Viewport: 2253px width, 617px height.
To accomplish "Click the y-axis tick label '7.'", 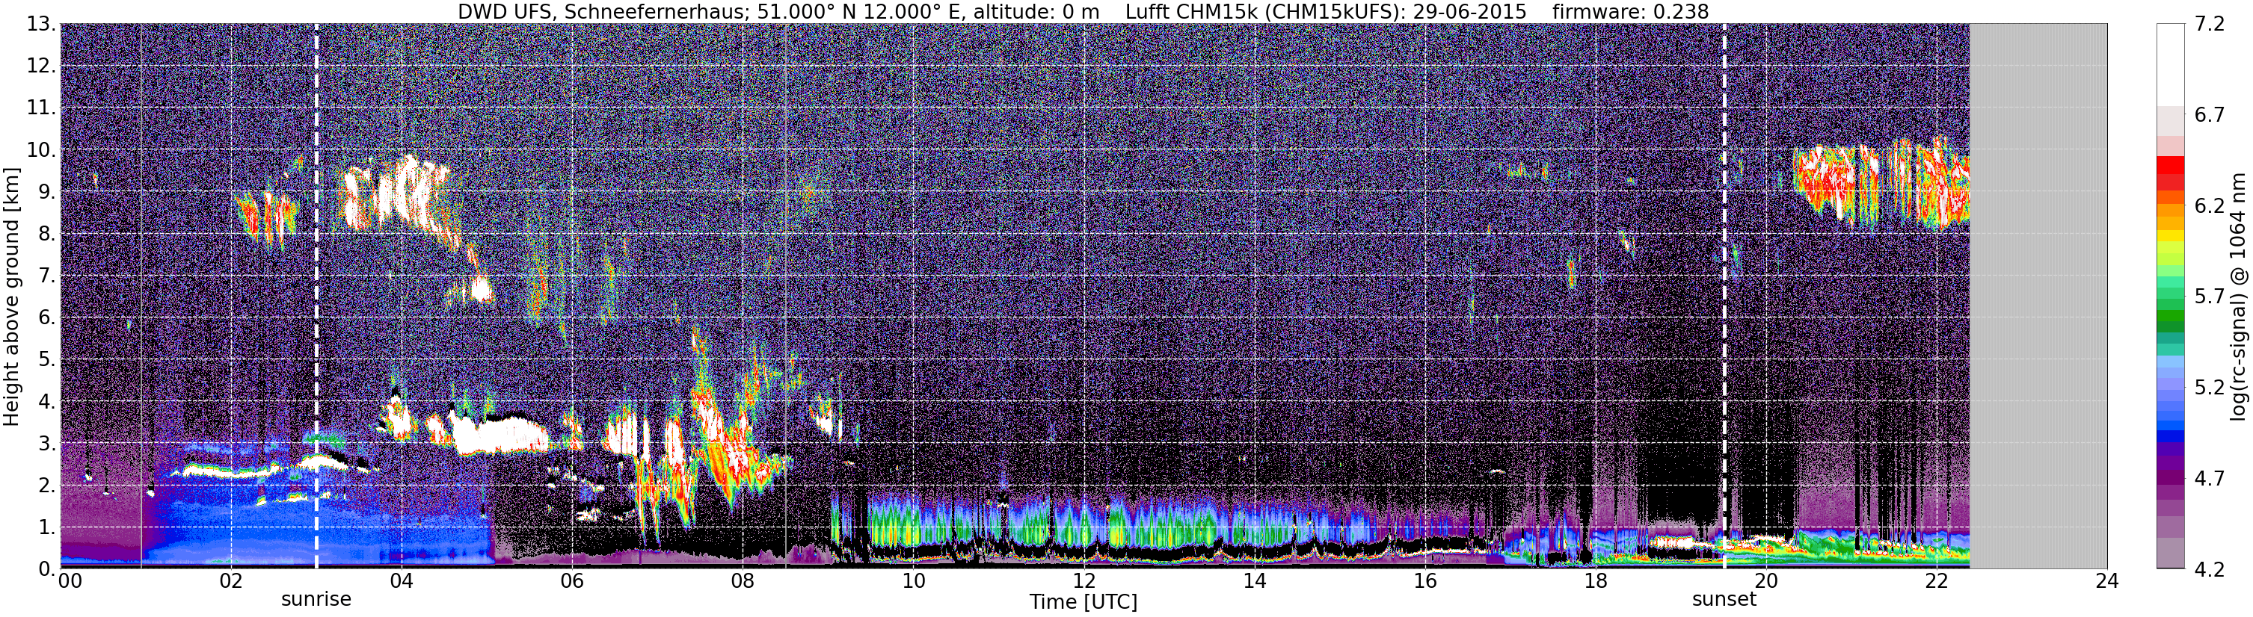I will [x=47, y=276].
